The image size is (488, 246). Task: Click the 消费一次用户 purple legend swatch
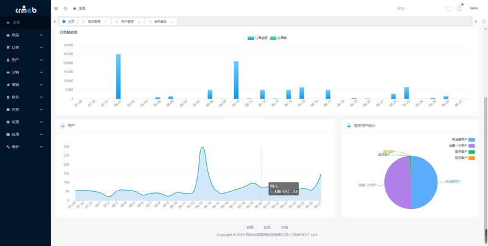point(471,146)
